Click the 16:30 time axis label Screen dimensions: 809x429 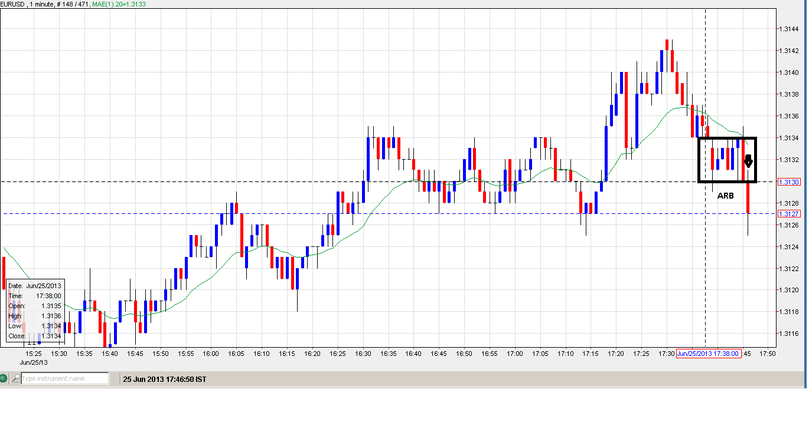pos(363,354)
